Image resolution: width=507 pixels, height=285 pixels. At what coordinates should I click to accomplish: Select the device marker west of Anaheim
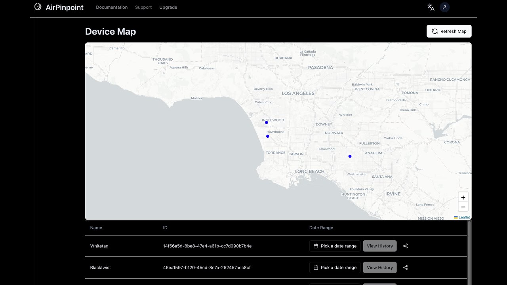click(x=350, y=156)
